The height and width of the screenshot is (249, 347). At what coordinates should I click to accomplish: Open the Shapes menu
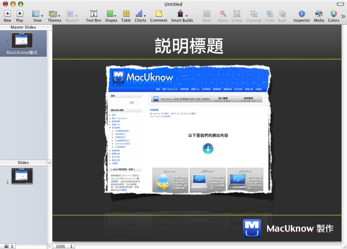point(111,16)
